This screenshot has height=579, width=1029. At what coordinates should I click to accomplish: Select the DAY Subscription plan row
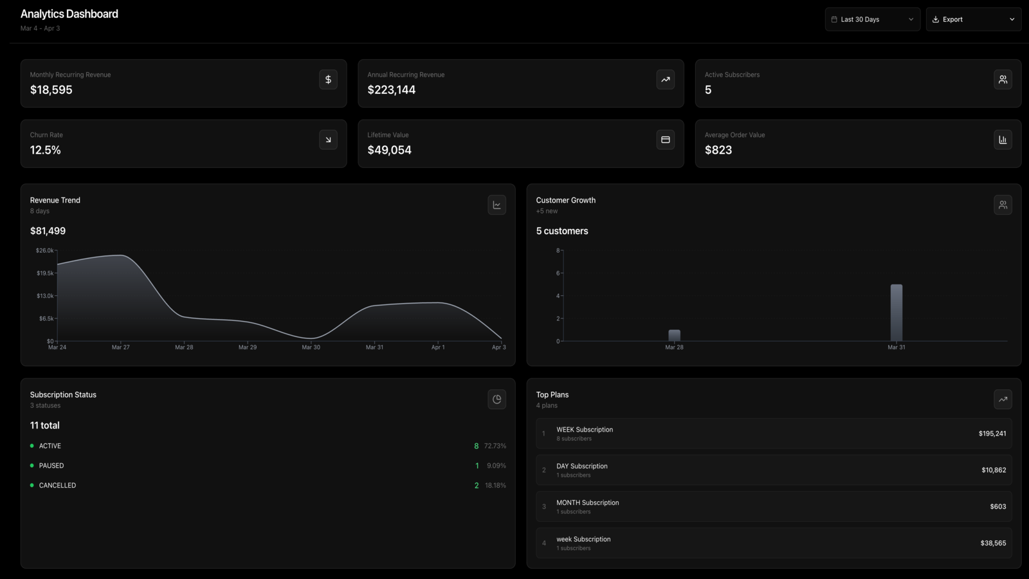[x=774, y=470]
